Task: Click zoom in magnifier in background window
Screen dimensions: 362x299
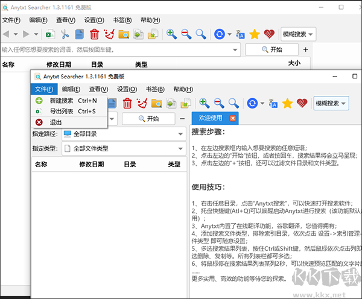Action: [x=171, y=34]
